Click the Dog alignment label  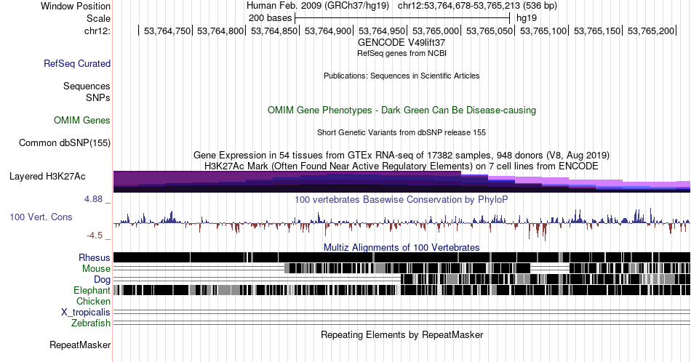[x=102, y=280]
